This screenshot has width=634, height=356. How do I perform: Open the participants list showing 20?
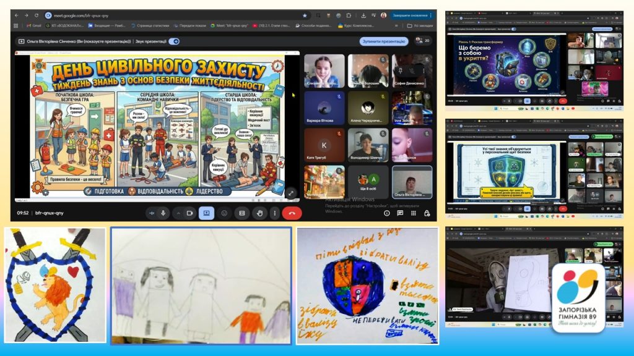coord(423,41)
